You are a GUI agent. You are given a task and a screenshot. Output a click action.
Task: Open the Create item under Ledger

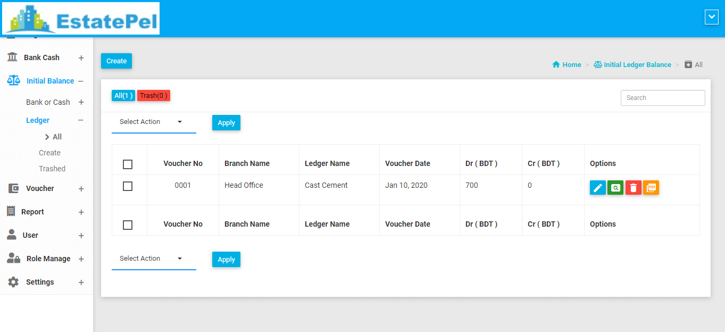(x=49, y=153)
